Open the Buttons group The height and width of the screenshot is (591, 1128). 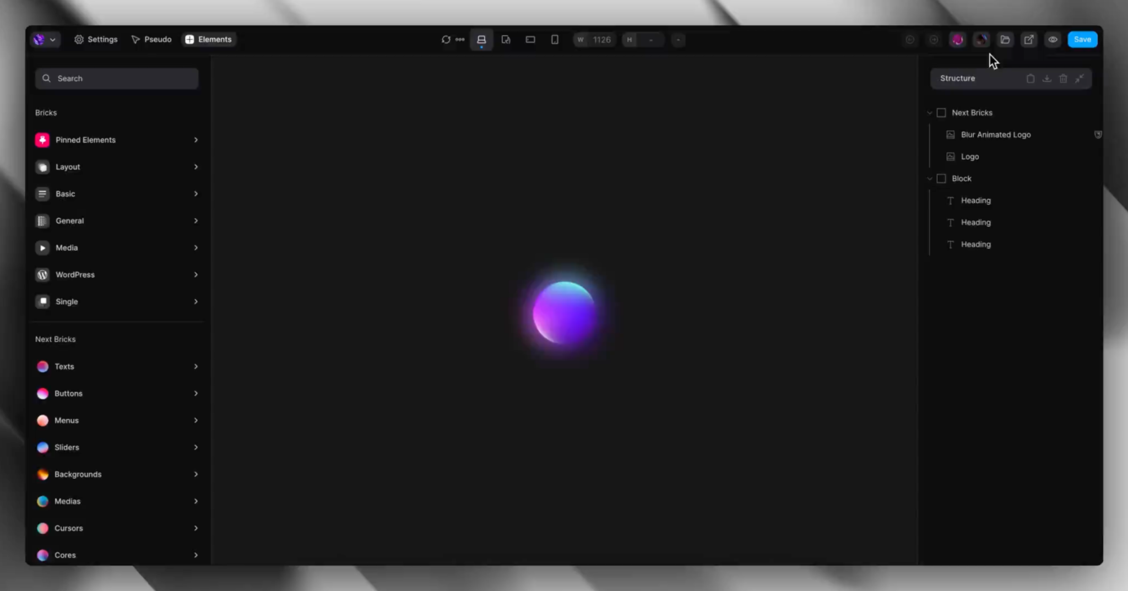117,393
